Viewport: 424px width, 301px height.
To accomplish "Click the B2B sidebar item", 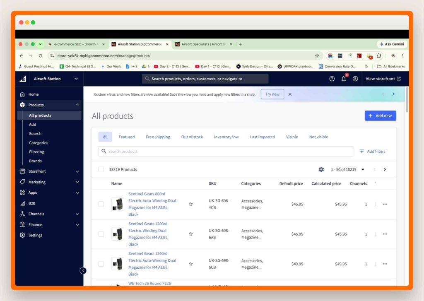I will coord(32,203).
